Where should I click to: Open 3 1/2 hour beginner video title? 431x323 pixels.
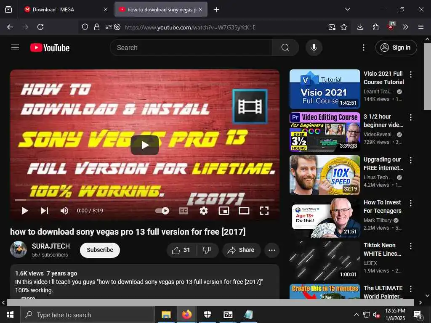tap(383, 121)
